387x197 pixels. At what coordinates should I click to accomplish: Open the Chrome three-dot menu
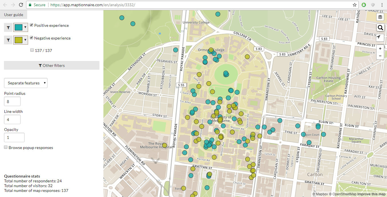coord(382,5)
